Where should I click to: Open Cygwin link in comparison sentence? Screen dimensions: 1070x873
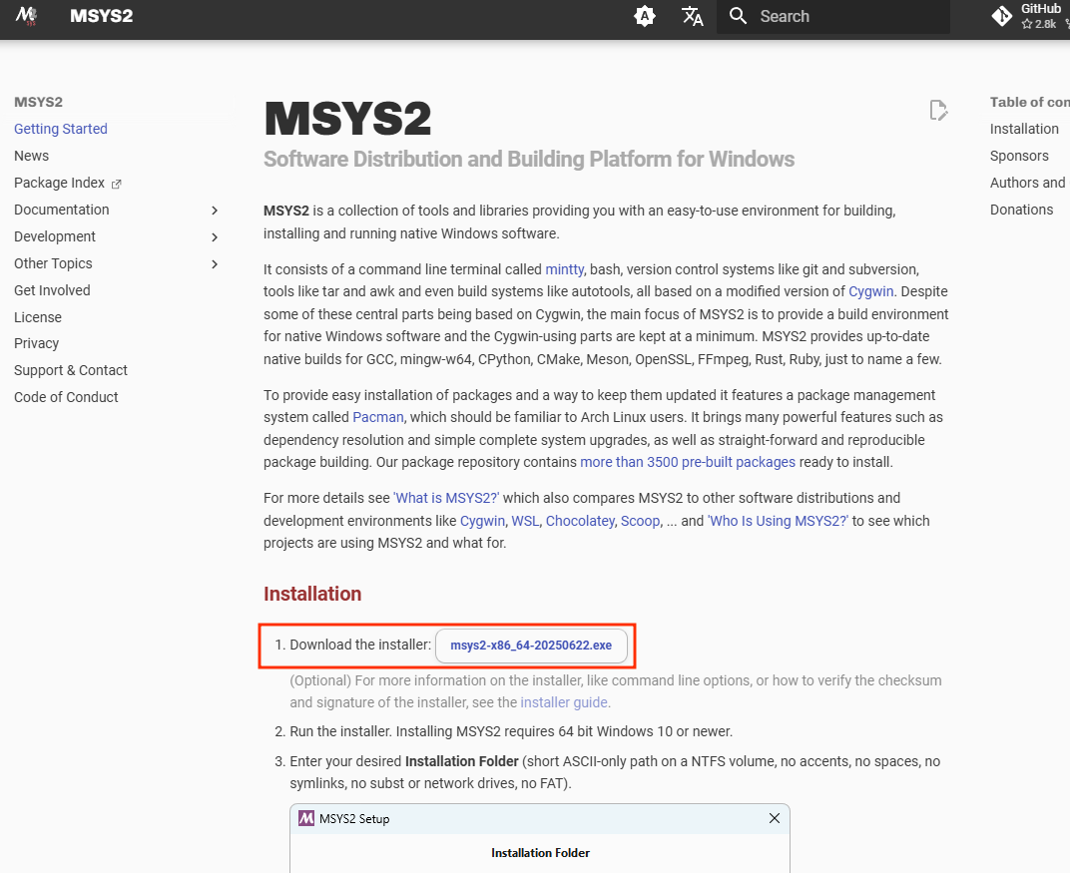point(482,521)
